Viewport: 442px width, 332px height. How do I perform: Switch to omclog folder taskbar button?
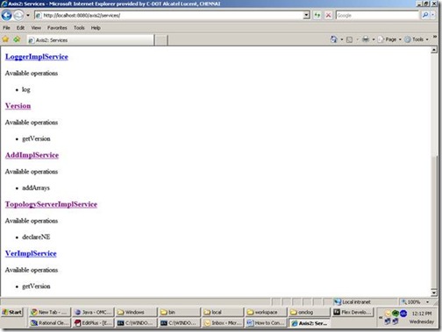tap(310, 312)
